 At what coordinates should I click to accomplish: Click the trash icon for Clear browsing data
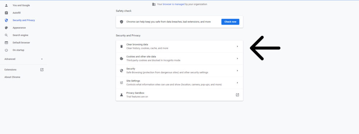coord(122,47)
